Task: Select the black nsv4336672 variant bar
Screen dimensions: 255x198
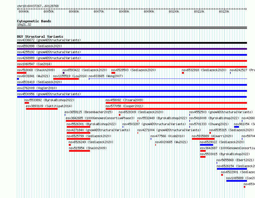Action: [x=132, y=43]
